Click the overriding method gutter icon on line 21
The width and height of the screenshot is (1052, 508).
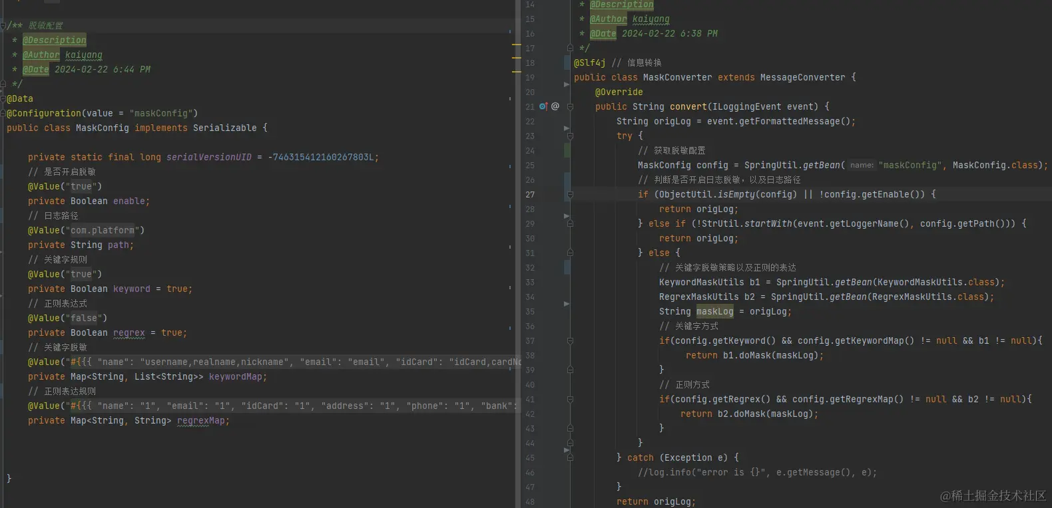coord(543,106)
